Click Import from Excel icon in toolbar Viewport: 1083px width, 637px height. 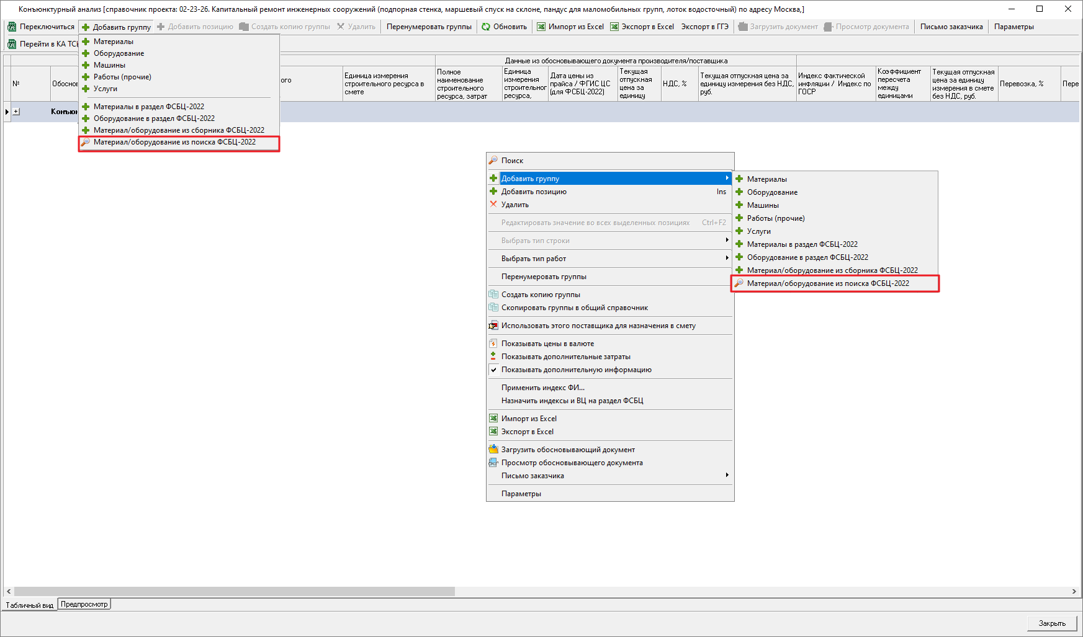point(541,27)
